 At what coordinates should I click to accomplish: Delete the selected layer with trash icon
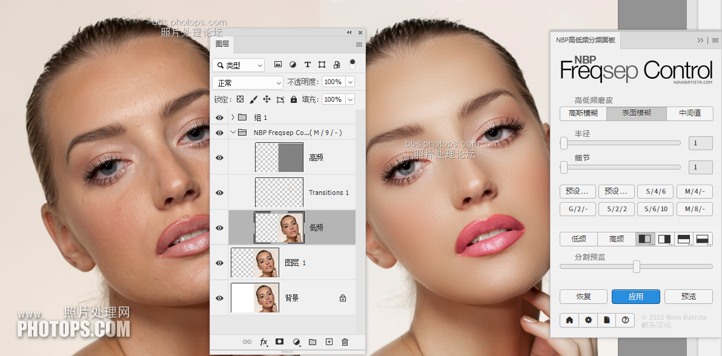point(345,341)
